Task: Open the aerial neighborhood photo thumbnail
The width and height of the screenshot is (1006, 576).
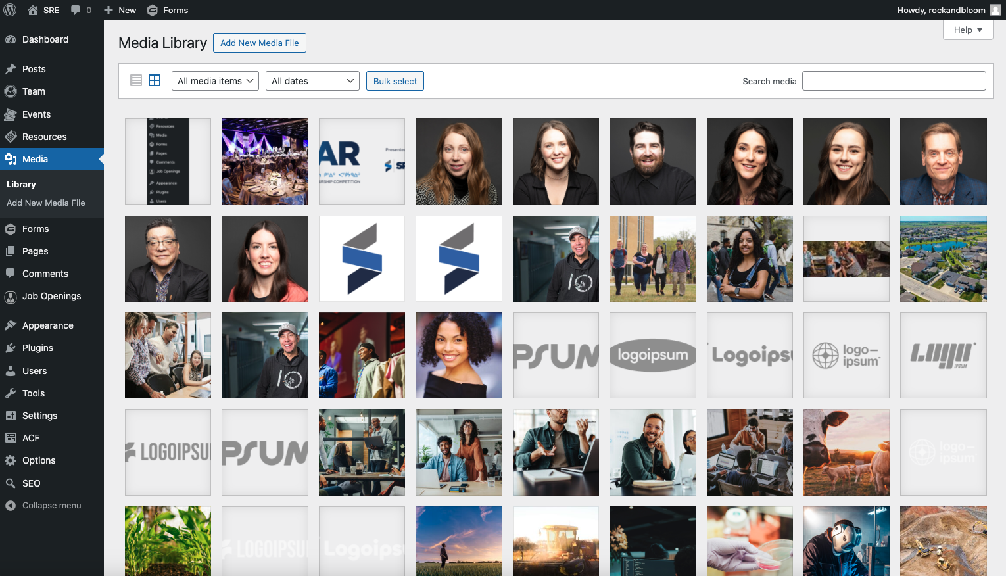Action: 943,258
